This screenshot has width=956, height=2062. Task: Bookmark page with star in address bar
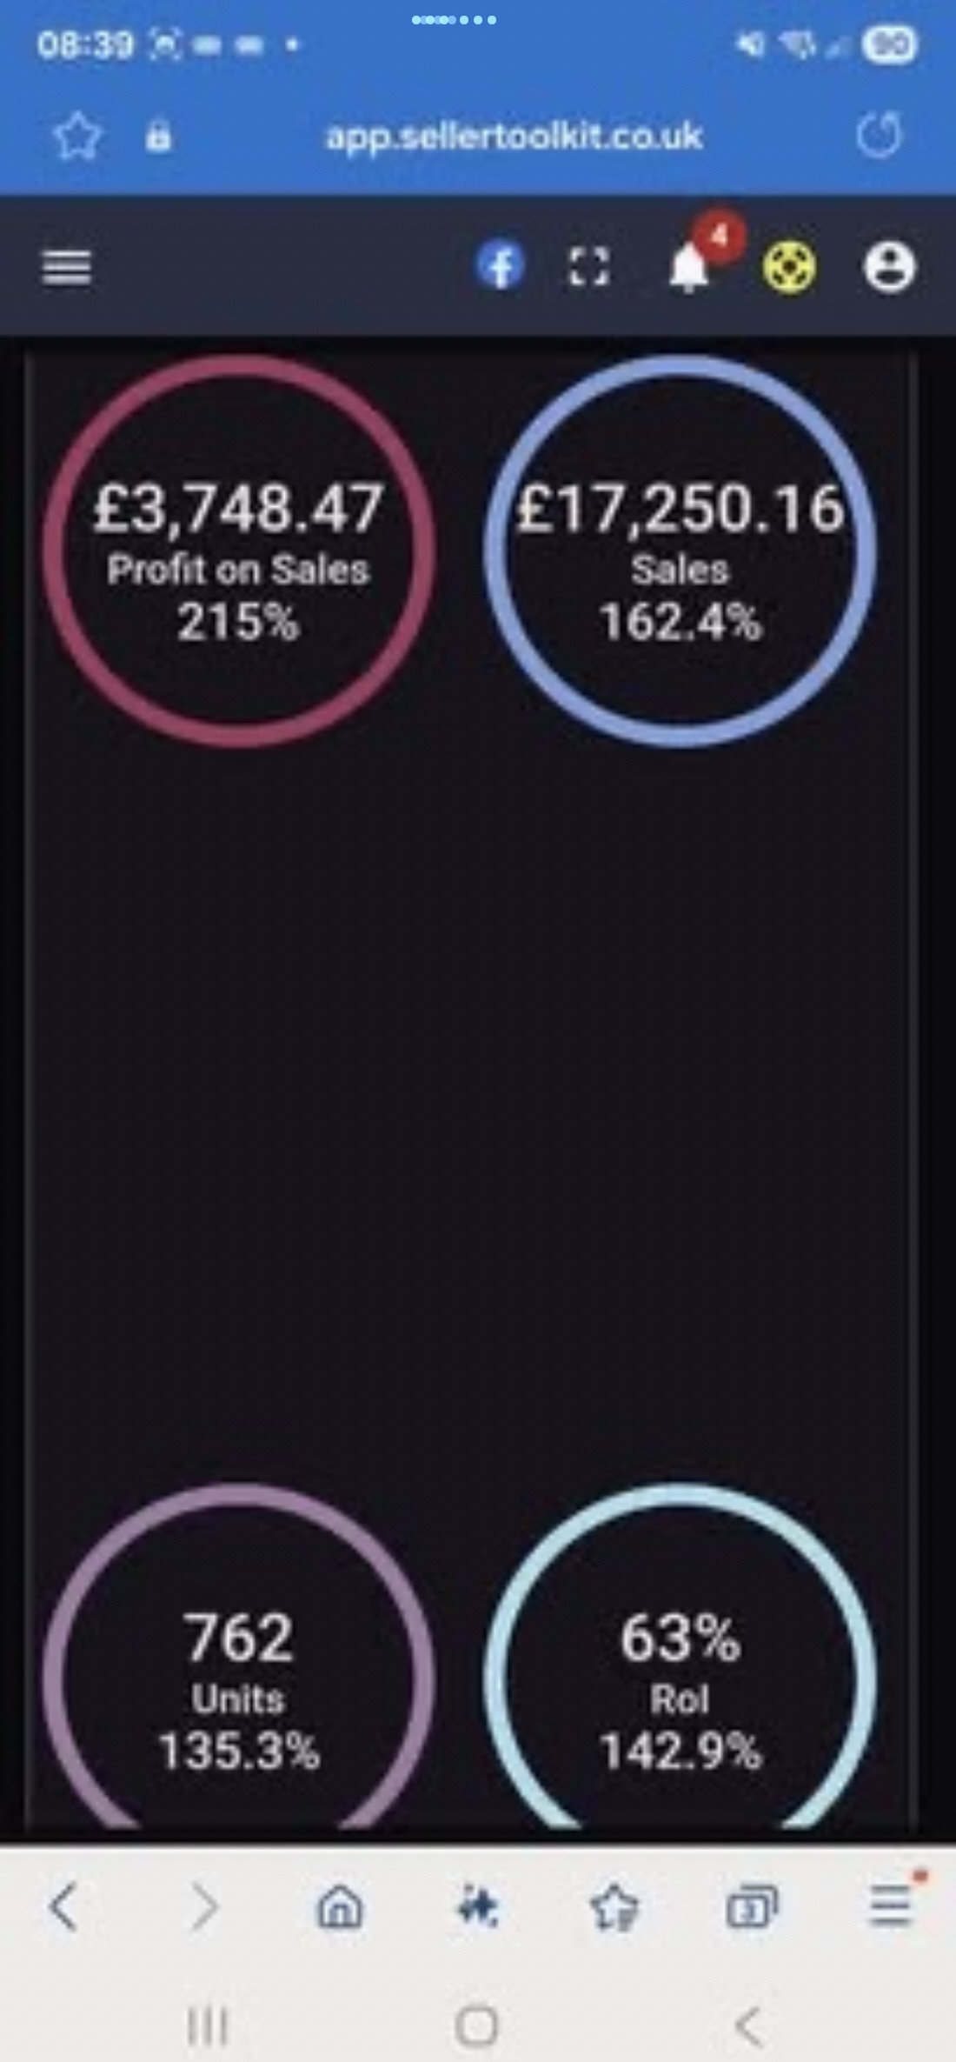coord(77,137)
